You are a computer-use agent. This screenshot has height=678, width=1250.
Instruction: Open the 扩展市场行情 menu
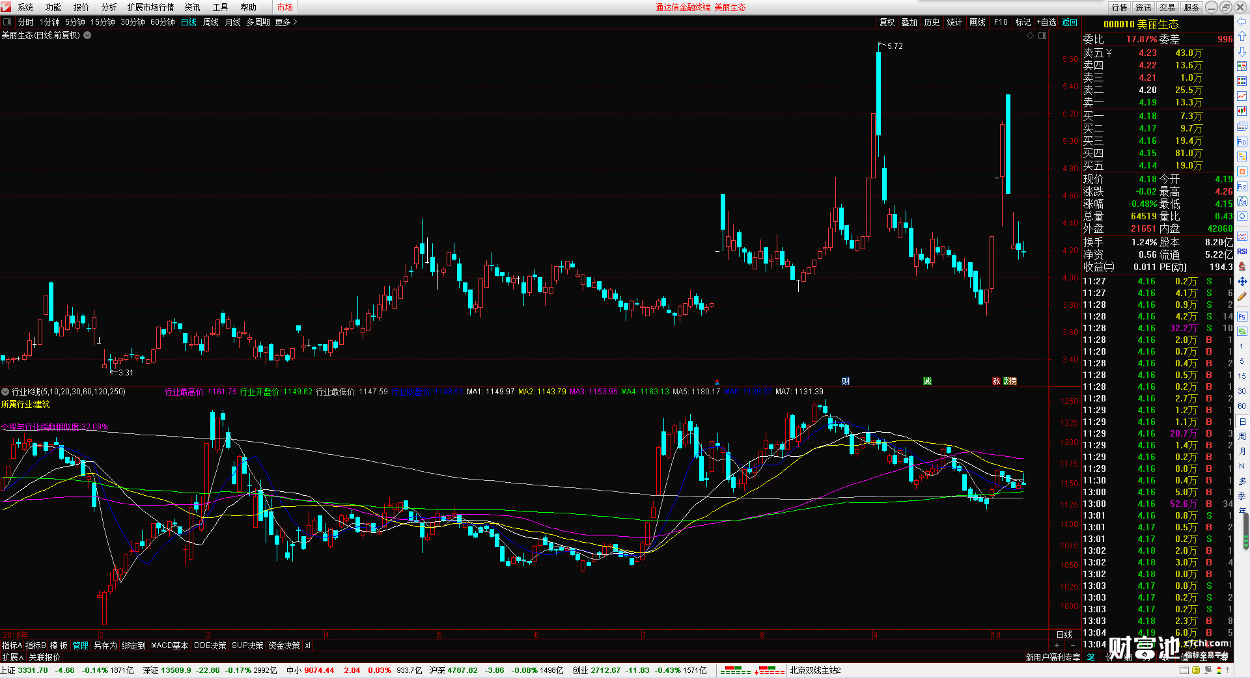150,7
